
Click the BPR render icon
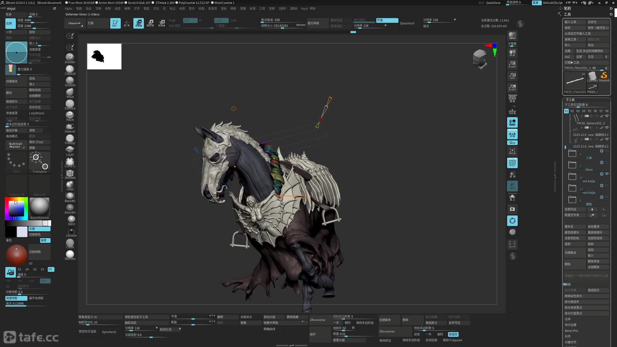pos(512,36)
